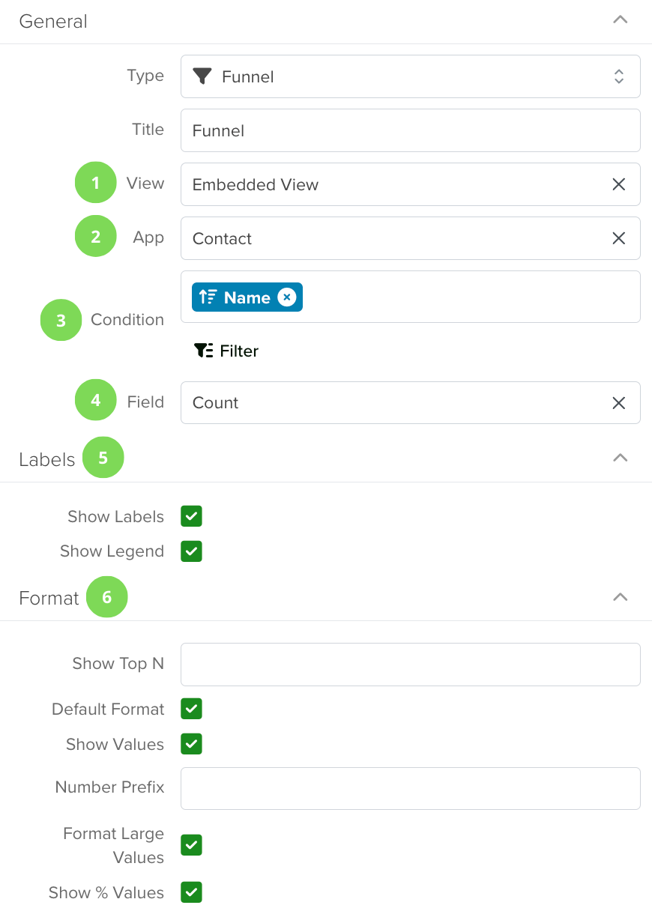Clear the Embedded View selection

618,184
